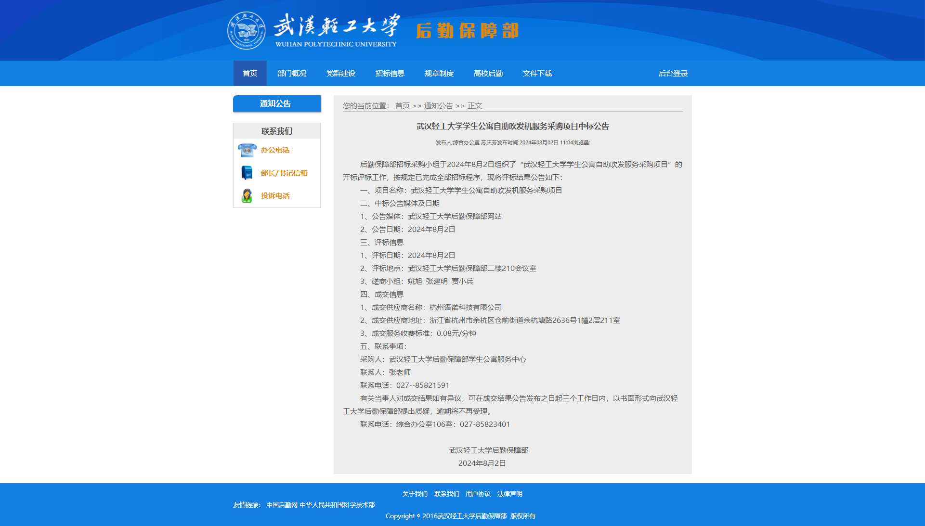The image size is (925, 526).
Task: Click 首页 in the breadcrumb path
Action: pos(402,106)
